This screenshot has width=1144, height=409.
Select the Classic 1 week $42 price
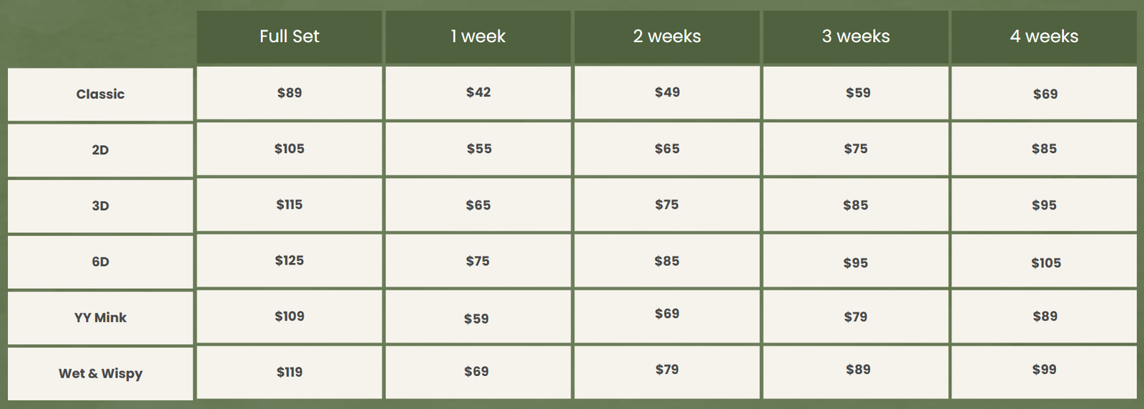[478, 92]
